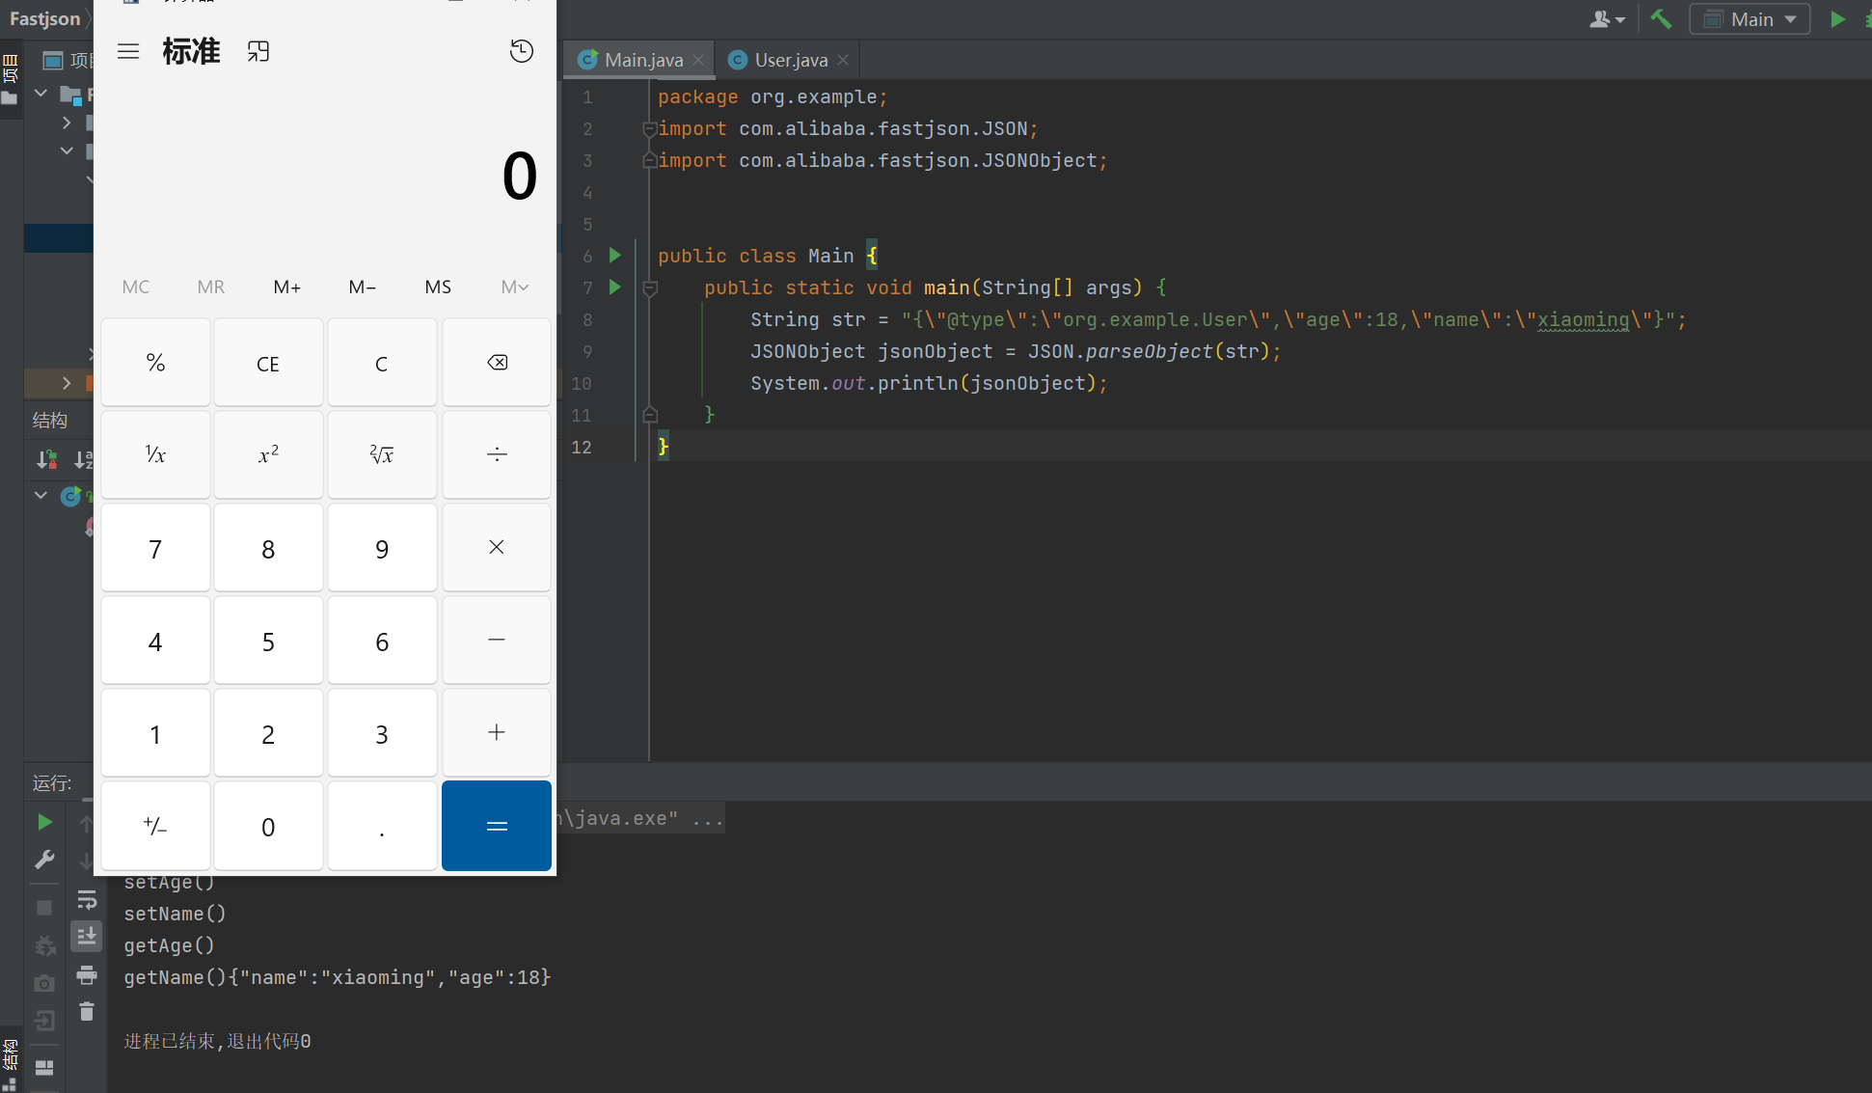This screenshot has height=1093, width=1872.
Task: Click the reciprocal 1/x key
Action: 155,454
